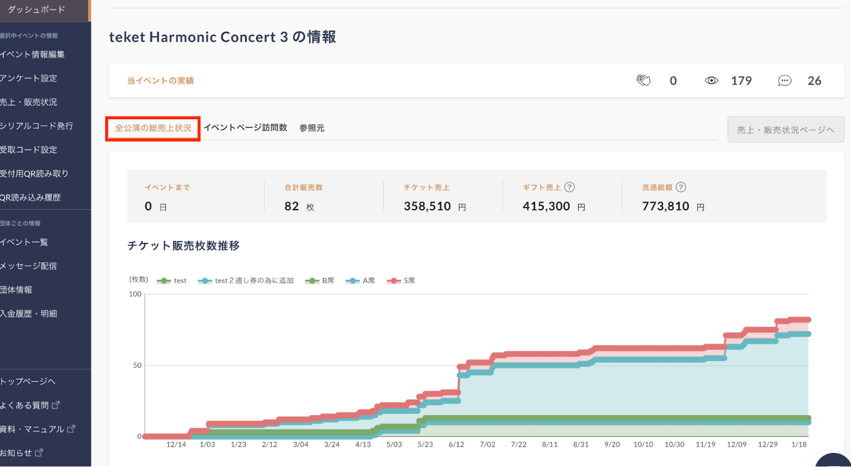Switch to the 参照元 tab
Viewport: 851px width, 467px height.
pos(312,128)
